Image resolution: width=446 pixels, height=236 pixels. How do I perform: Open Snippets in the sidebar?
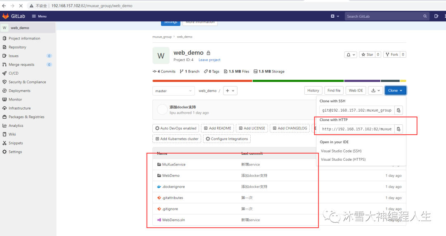16,143
